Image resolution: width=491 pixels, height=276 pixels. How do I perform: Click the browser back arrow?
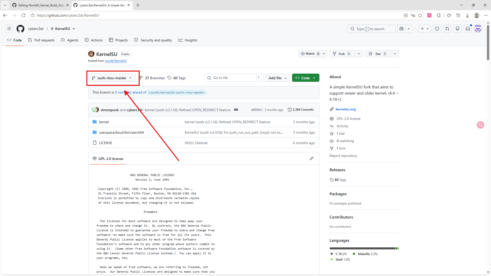5,15
